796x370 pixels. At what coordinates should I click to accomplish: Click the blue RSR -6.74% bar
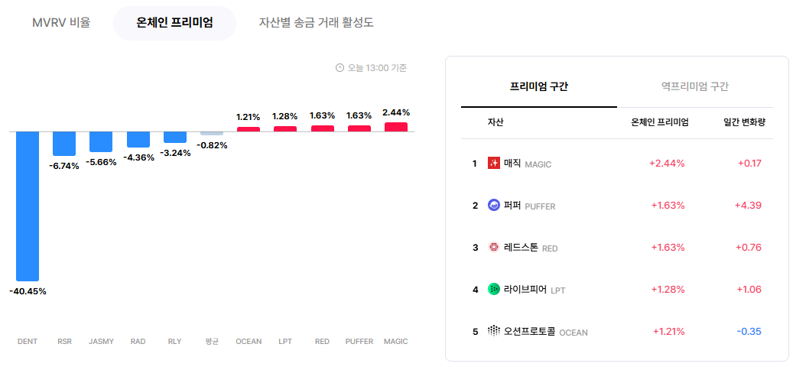click(64, 144)
